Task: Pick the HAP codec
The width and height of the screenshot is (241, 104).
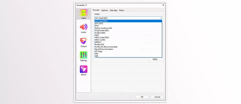Action: [128, 35]
